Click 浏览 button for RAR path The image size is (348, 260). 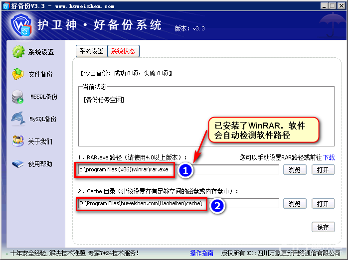click(295, 170)
